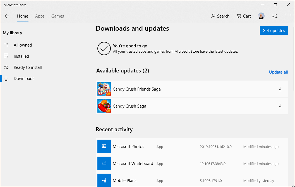This screenshot has height=187, width=295.
Task: Click version 5.1906.1791.0 of Mobile Plans
Action: 211,181
